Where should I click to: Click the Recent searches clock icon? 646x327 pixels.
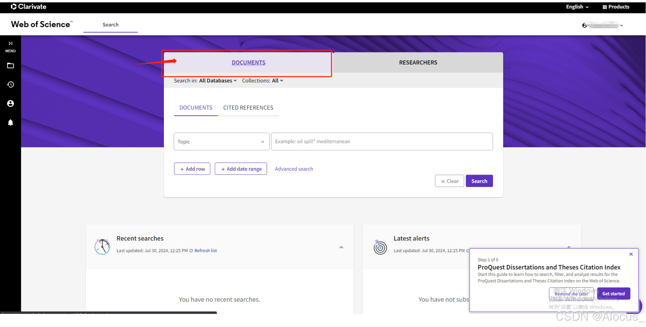point(102,247)
